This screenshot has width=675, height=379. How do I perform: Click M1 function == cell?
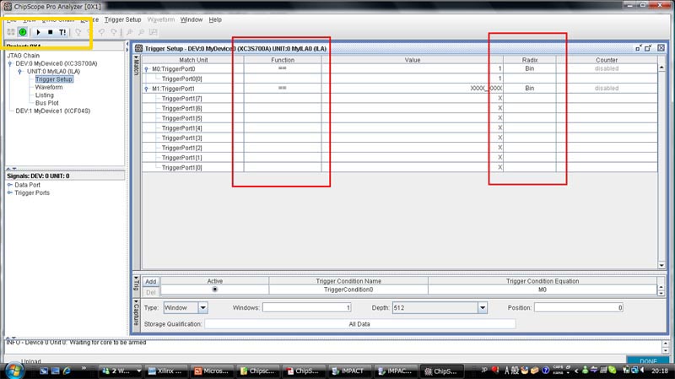283,89
